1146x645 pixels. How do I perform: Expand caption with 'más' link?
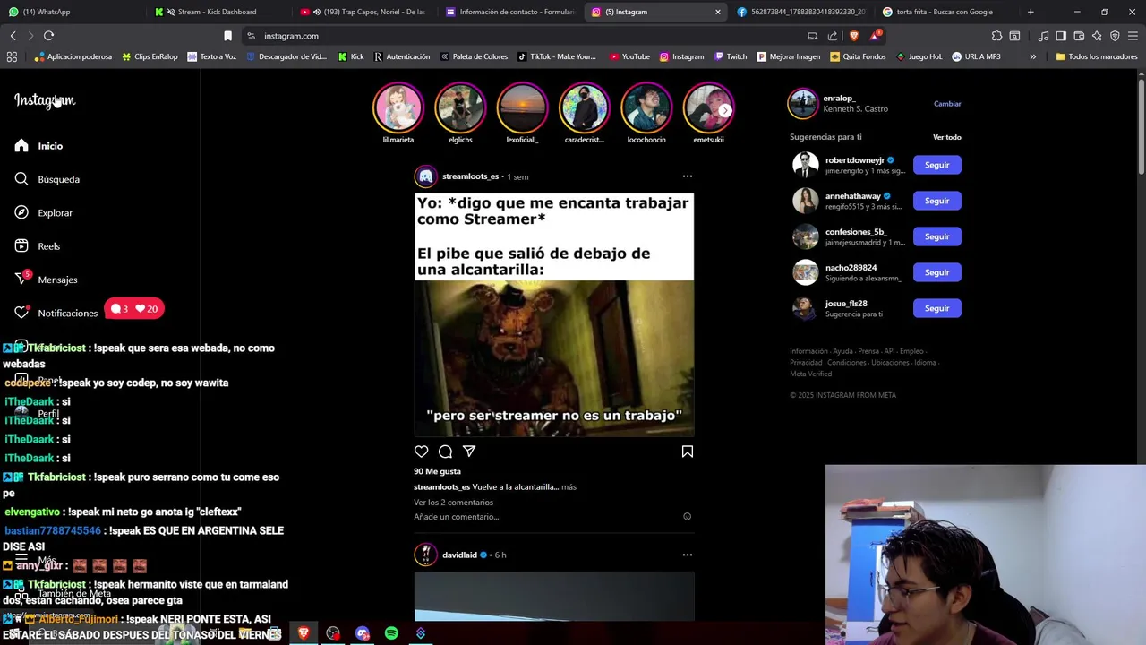(569, 487)
